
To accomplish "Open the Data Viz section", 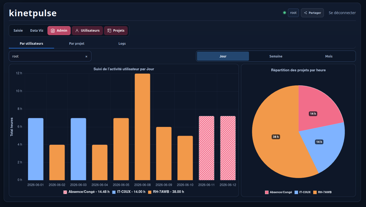I will (x=37, y=31).
